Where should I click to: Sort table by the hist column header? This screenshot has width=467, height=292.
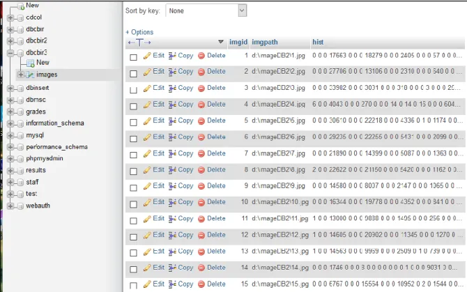(318, 43)
